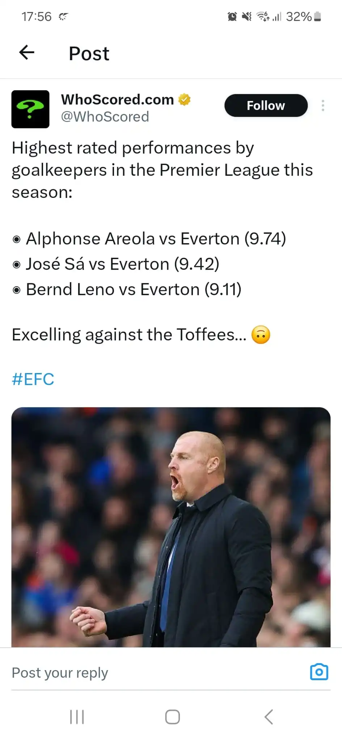Tap the alarm icon in status bar

[x=232, y=17]
